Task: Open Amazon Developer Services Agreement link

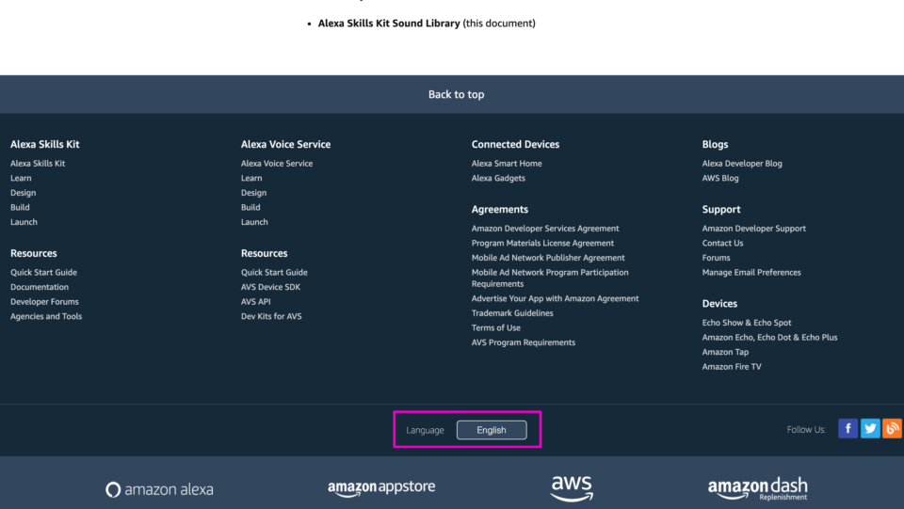Action: tap(545, 229)
